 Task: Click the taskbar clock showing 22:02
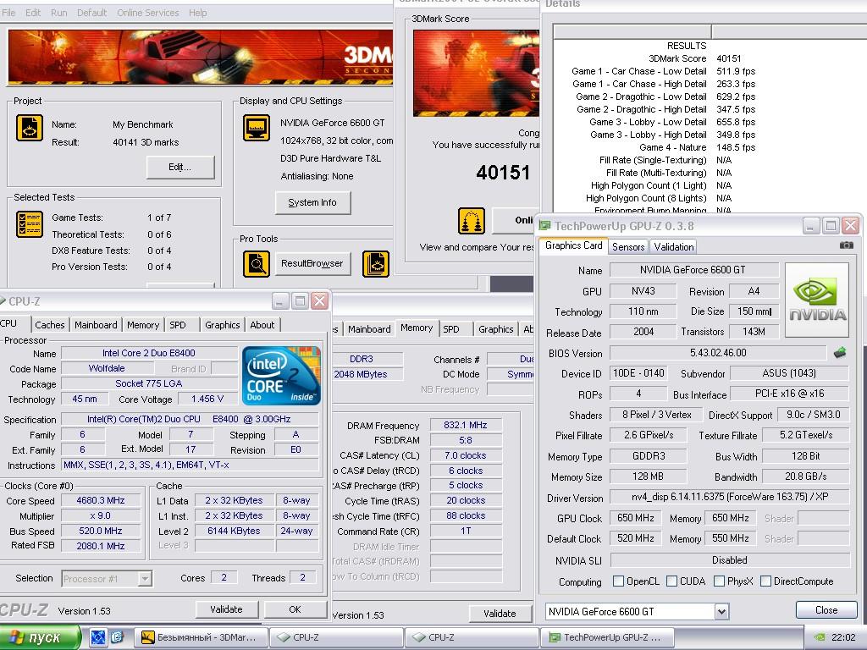[843, 637]
